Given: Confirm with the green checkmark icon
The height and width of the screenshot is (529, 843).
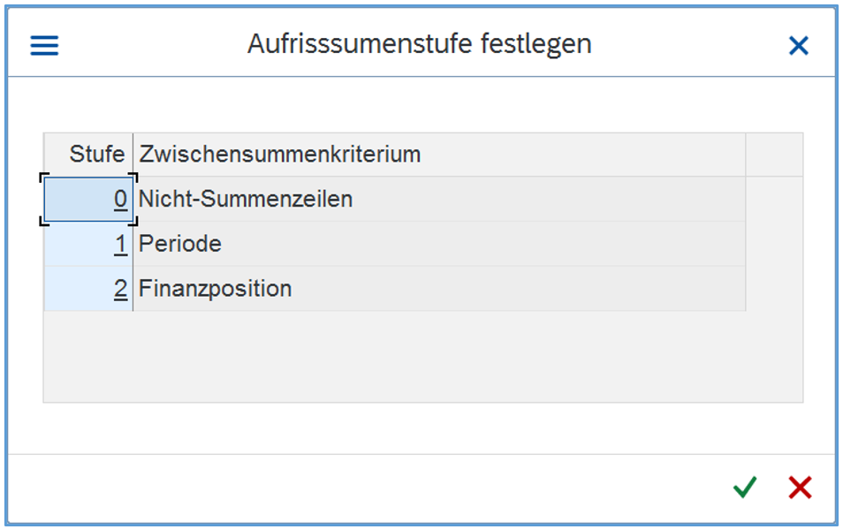Looking at the screenshot, I should coord(745,487).
